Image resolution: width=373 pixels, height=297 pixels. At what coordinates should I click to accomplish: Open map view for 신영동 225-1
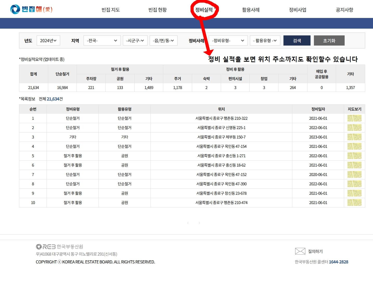click(x=354, y=128)
